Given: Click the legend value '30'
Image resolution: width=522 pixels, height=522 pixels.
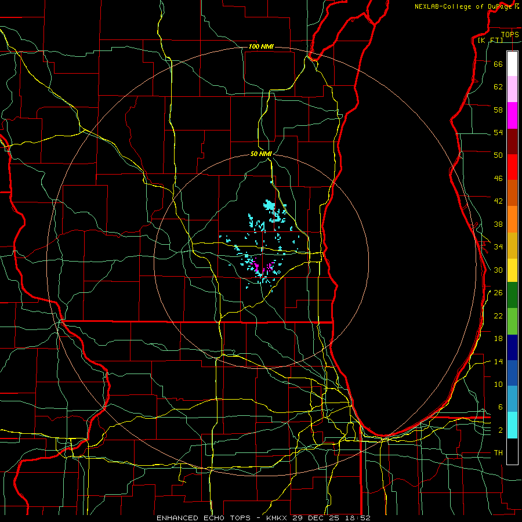Looking at the screenshot, I should 498,270.
